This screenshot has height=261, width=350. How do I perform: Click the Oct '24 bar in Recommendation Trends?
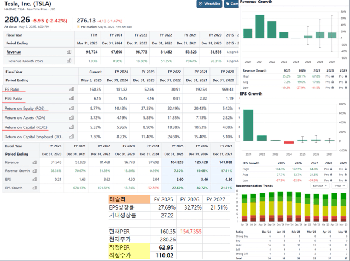coord(281,206)
